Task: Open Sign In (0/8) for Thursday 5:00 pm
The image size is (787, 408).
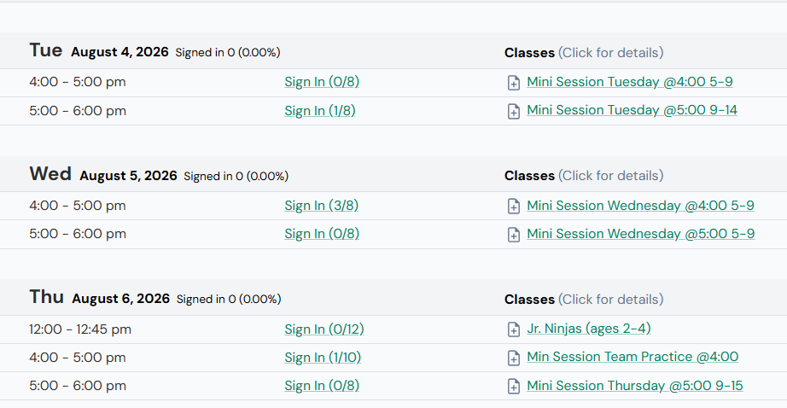Action: 322,386
